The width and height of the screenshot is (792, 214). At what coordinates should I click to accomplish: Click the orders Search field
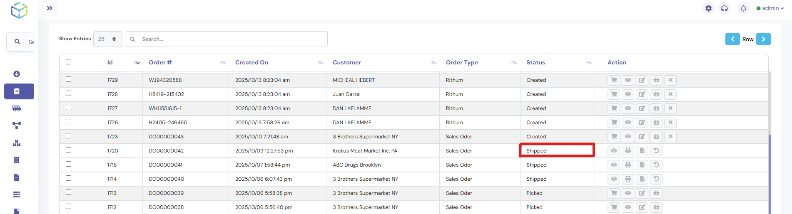(x=226, y=39)
